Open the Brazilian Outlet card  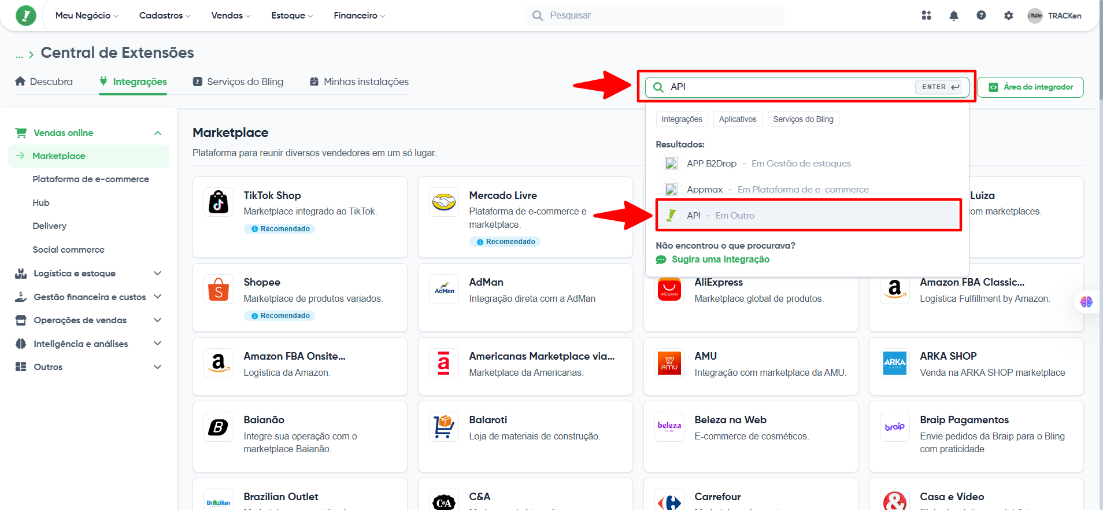[300, 495]
